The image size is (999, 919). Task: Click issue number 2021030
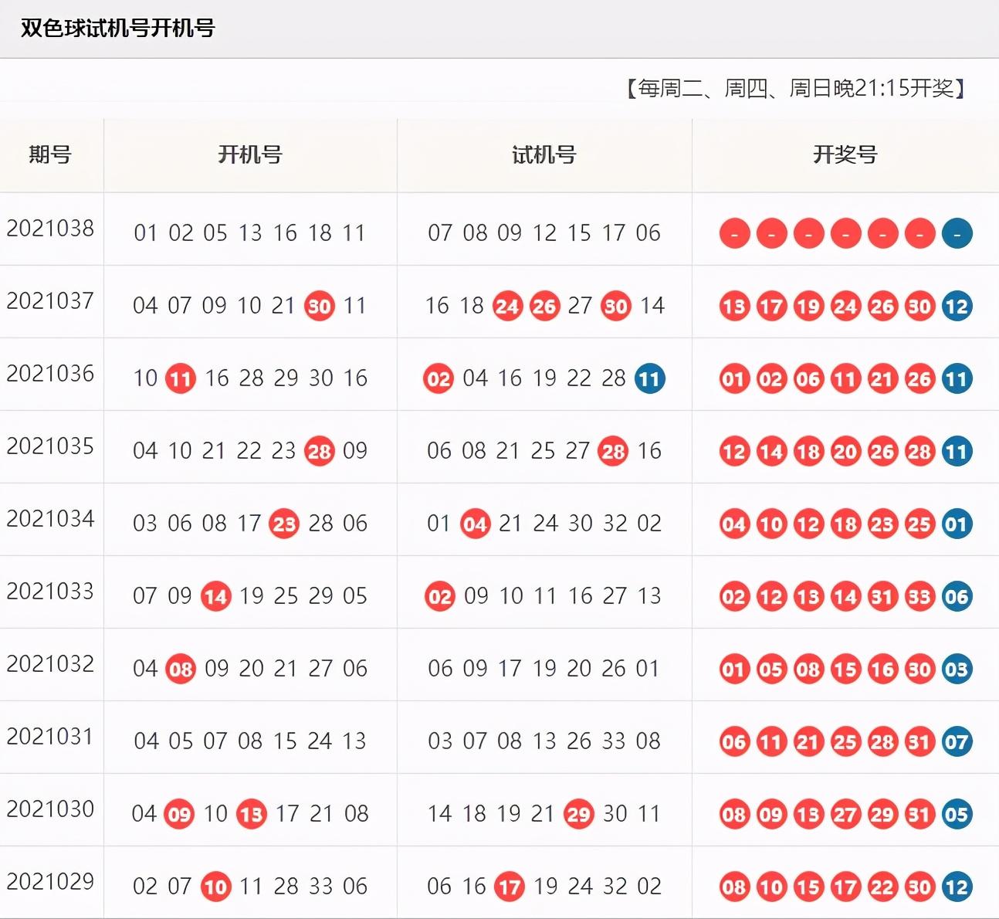coord(50,809)
